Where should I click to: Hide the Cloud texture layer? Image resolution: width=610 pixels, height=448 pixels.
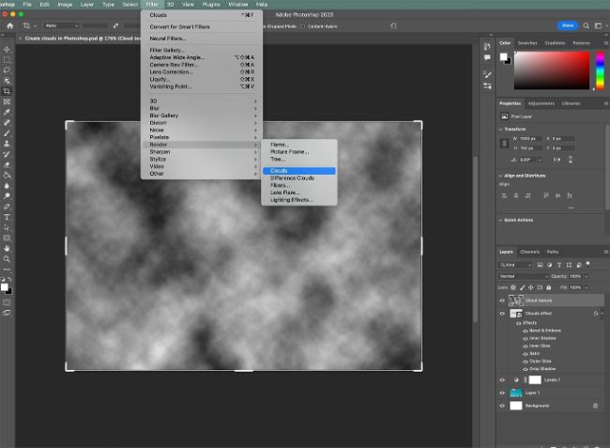[x=502, y=301]
